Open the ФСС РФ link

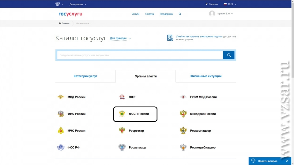coord(73,147)
